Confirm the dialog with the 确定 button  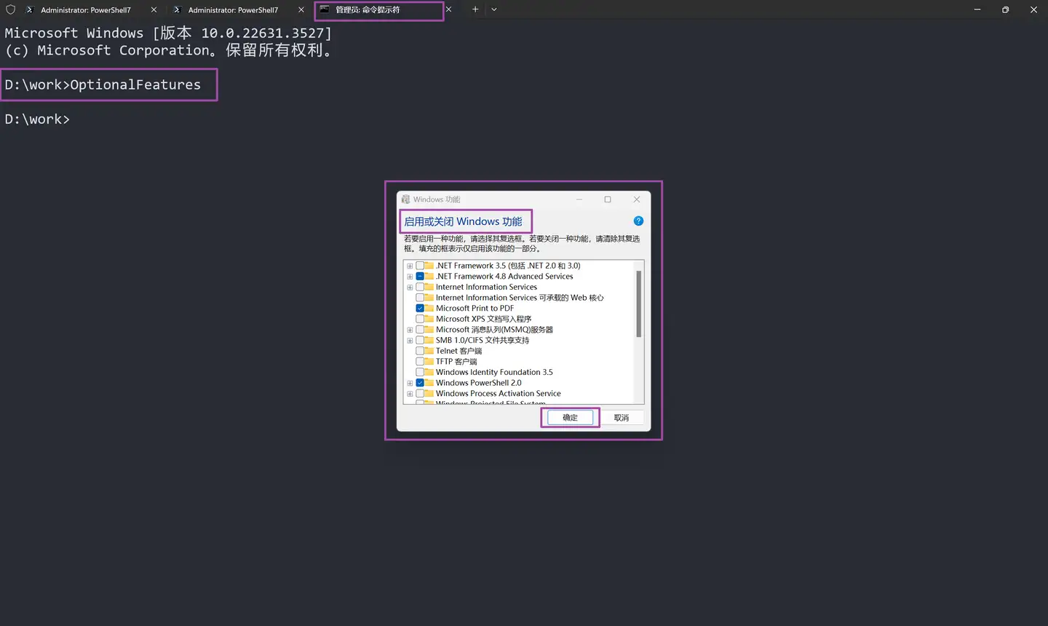point(571,418)
